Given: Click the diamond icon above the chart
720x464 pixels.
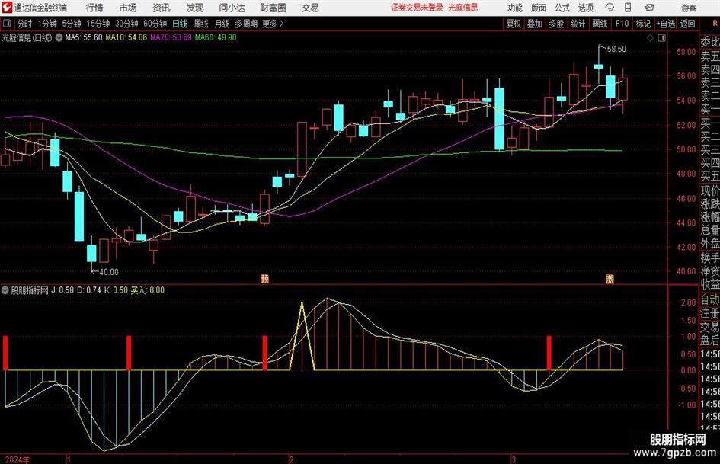Looking at the screenshot, I should pyautogui.click(x=650, y=38).
